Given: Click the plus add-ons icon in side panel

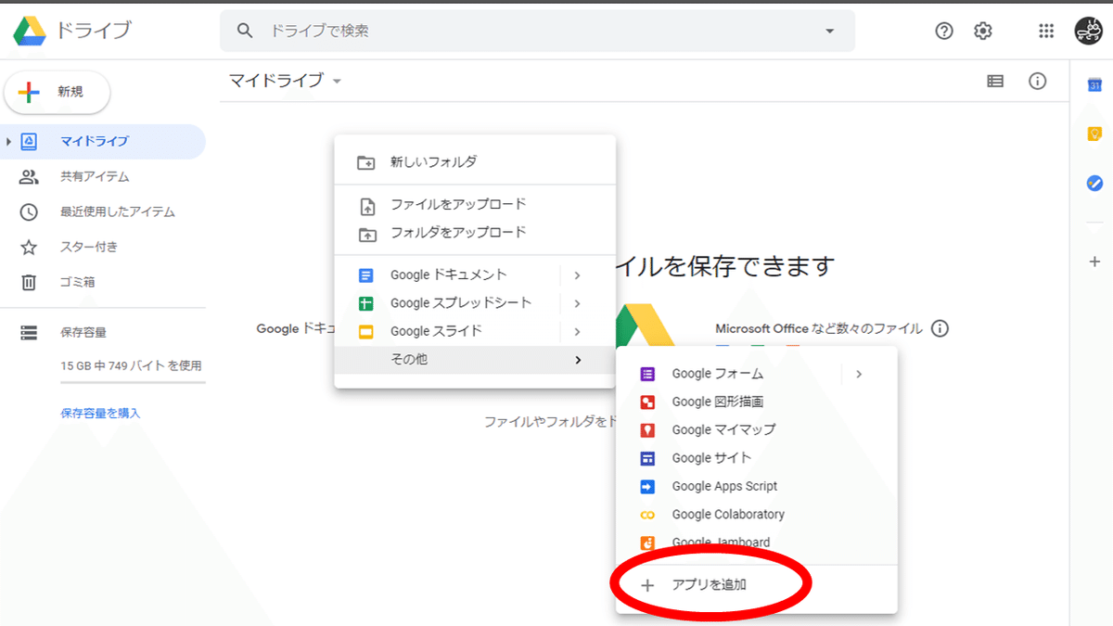Looking at the screenshot, I should pos(1094,262).
